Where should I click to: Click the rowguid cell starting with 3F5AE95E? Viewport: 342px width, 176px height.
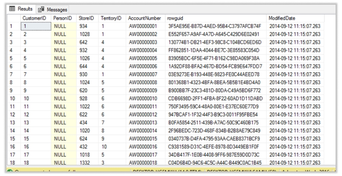(x=214, y=26)
